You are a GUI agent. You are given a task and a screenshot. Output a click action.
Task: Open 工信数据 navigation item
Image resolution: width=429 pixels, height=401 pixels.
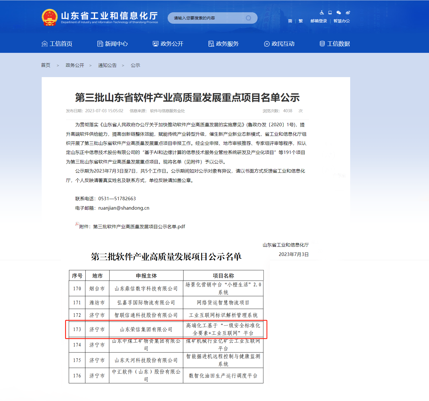click(x=334, y=44)
